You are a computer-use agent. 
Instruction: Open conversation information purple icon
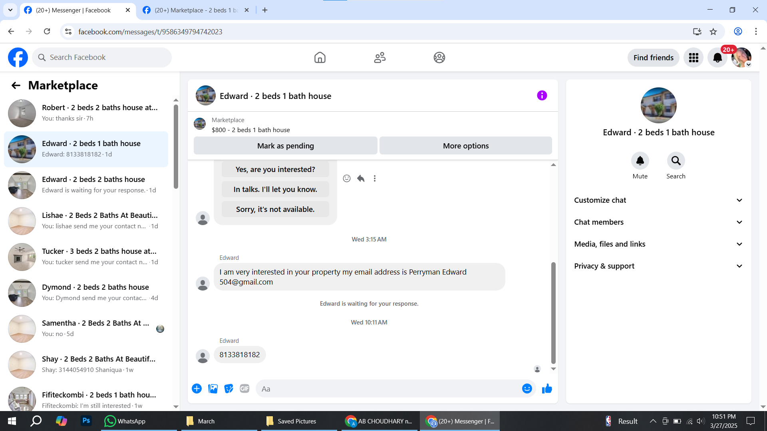pyautogui.click(x=542, y=95)
